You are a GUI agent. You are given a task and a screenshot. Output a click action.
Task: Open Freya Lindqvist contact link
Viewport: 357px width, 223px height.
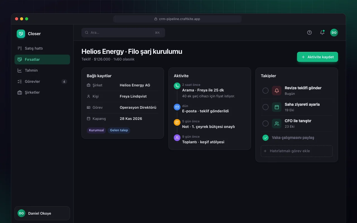pos(133,96)
